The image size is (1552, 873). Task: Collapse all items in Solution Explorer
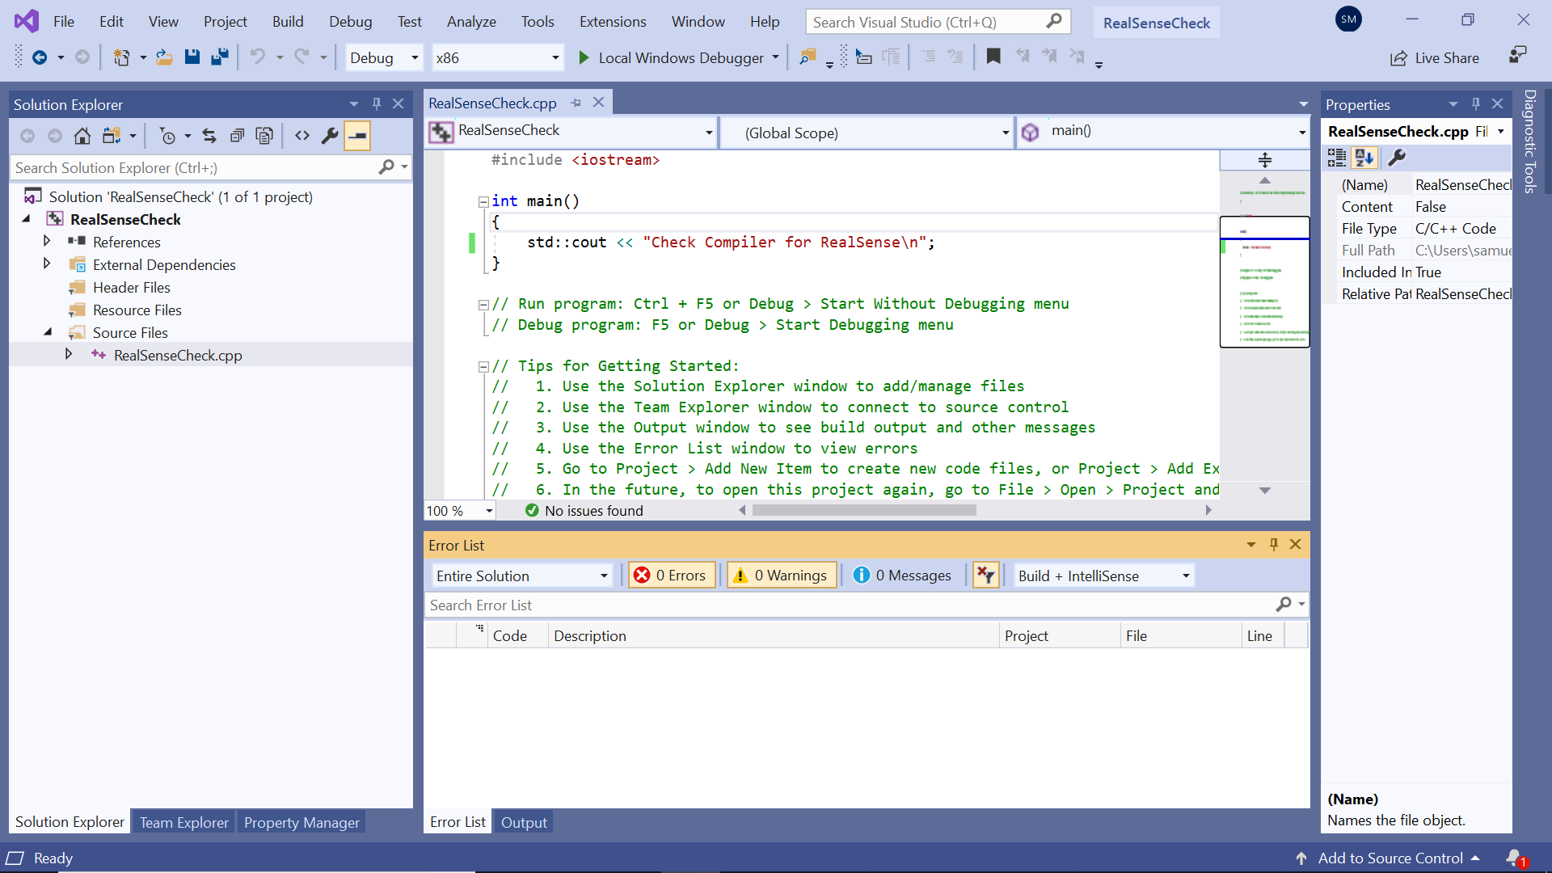(237, 136)
